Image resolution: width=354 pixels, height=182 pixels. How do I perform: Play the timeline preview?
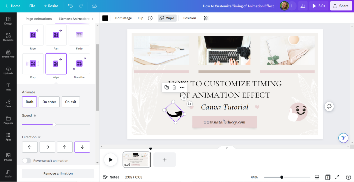tap(110, 160)
